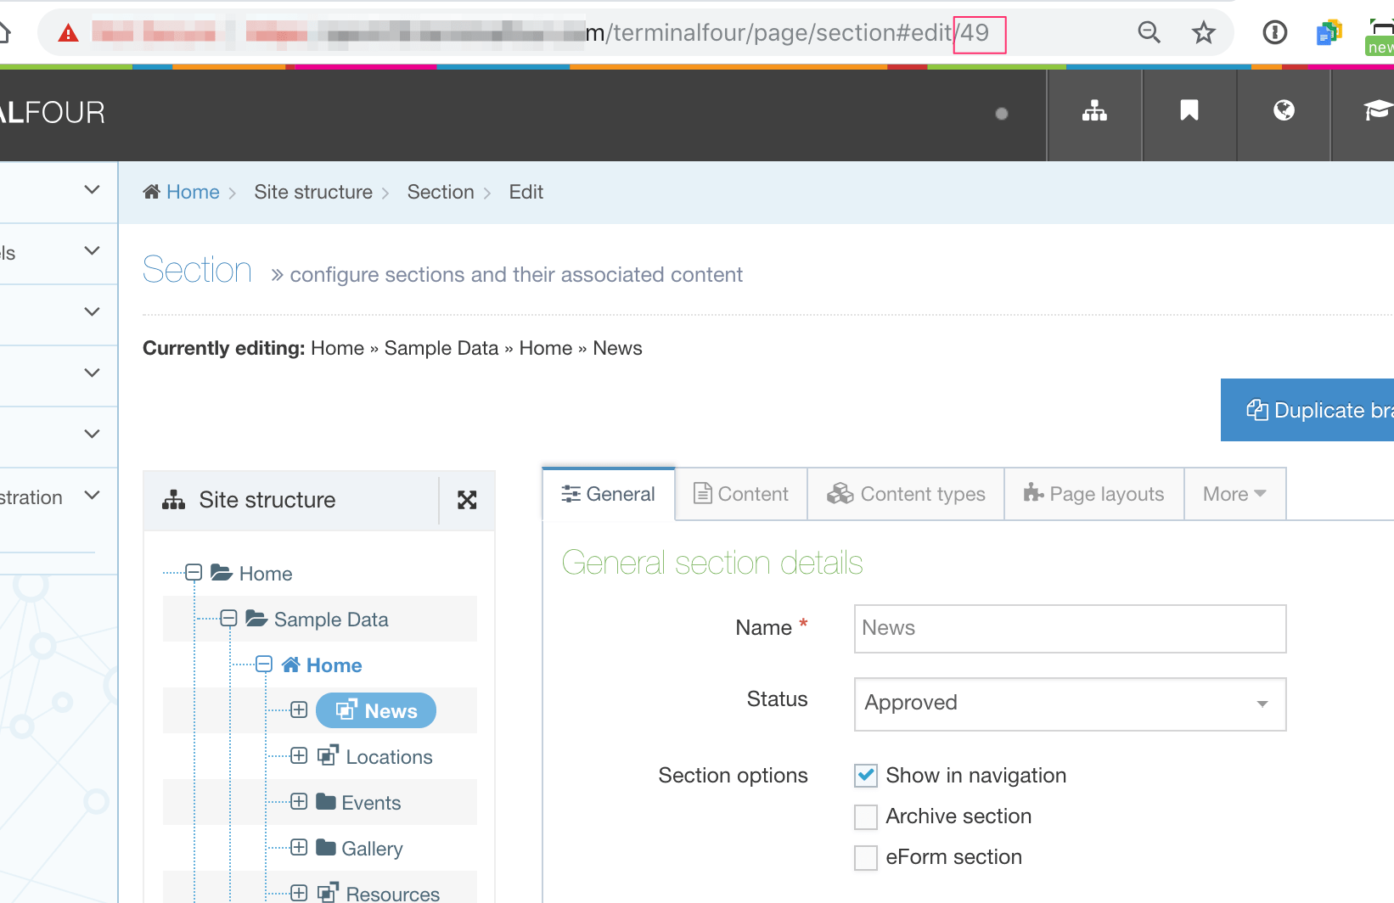Enable the Archive section checkbox
The image size is (1394, 903).
point(866,816)
